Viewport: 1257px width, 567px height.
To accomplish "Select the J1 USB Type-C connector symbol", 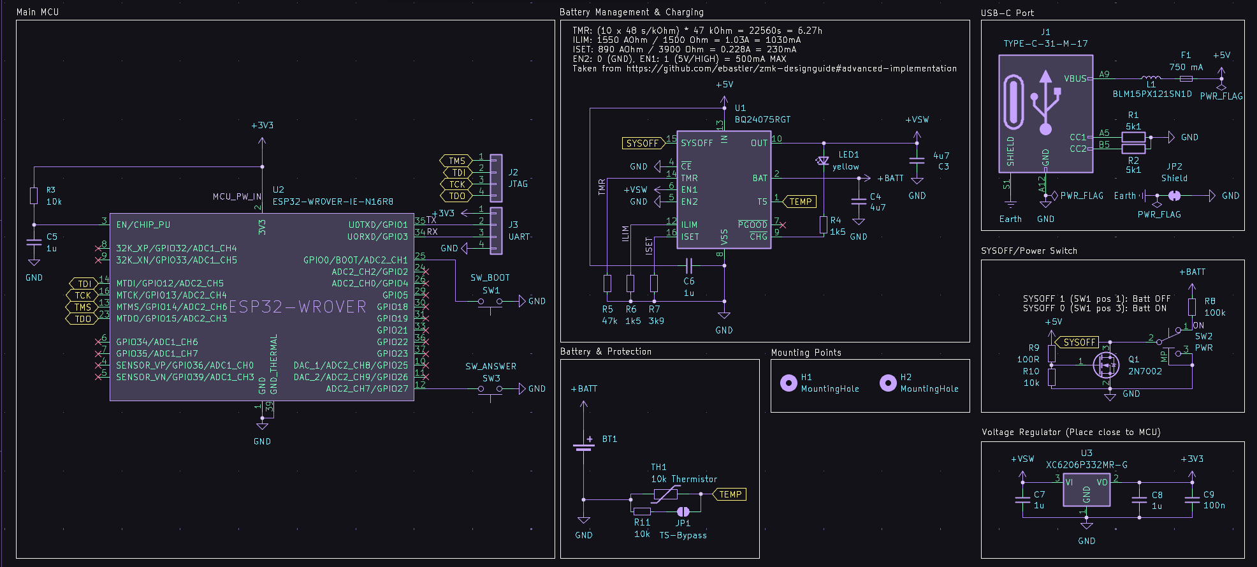I will tap(1045, 114).
